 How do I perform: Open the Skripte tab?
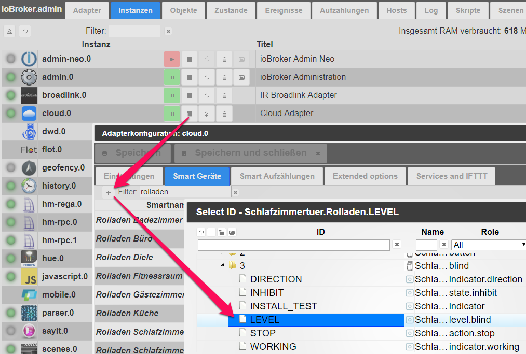coord(468,10)
